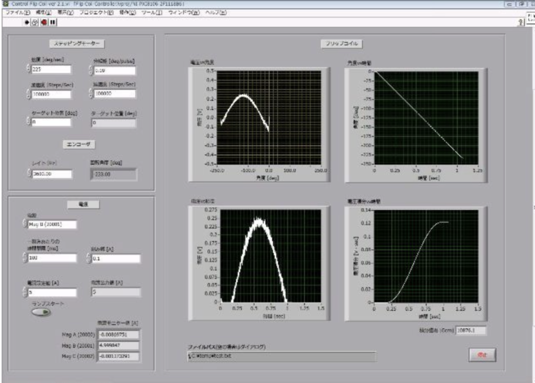The image size is (535, 383).
Task: Click the 電源 section label
Action: 83,204
